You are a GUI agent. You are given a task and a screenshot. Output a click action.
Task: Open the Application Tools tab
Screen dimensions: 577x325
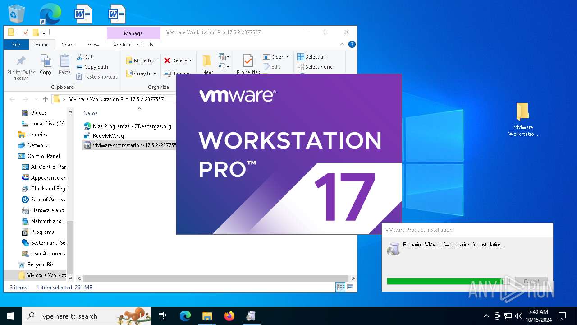[133, 45]
